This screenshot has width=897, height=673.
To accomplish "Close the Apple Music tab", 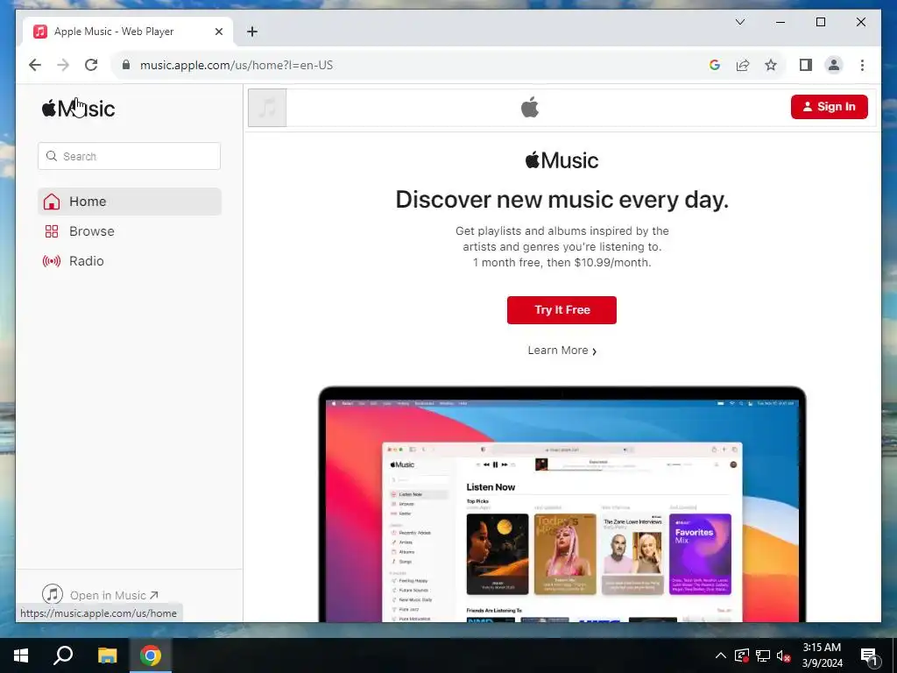I will [x=218, y=32].
